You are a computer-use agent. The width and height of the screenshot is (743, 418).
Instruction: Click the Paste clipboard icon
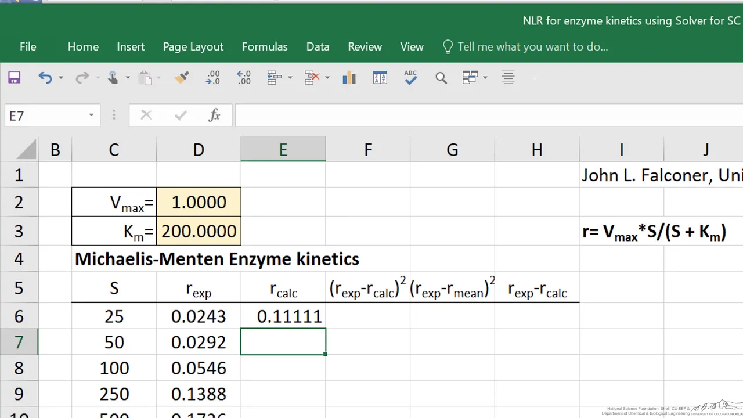tap(146, 78)
